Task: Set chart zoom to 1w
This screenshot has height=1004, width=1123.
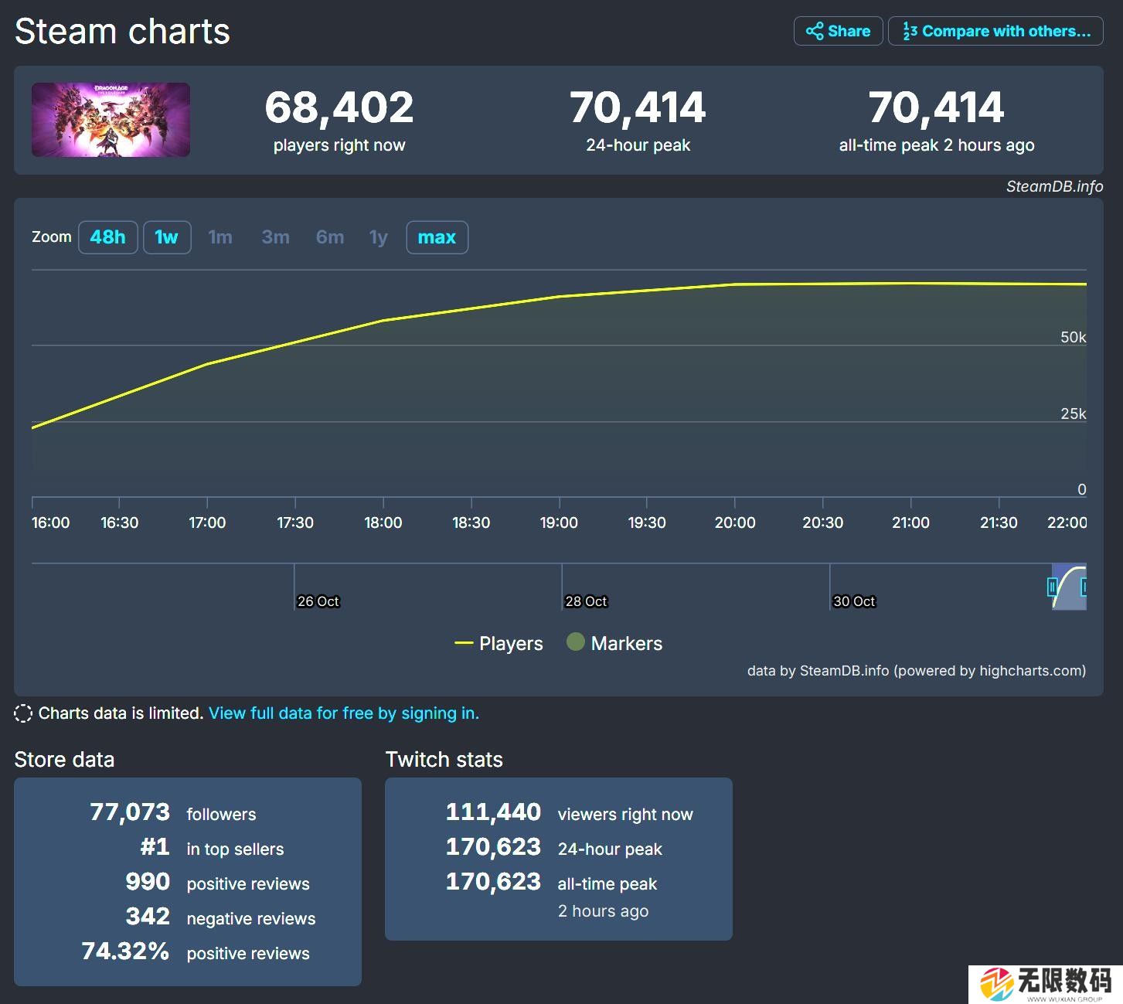Action: tap(166, 237)
